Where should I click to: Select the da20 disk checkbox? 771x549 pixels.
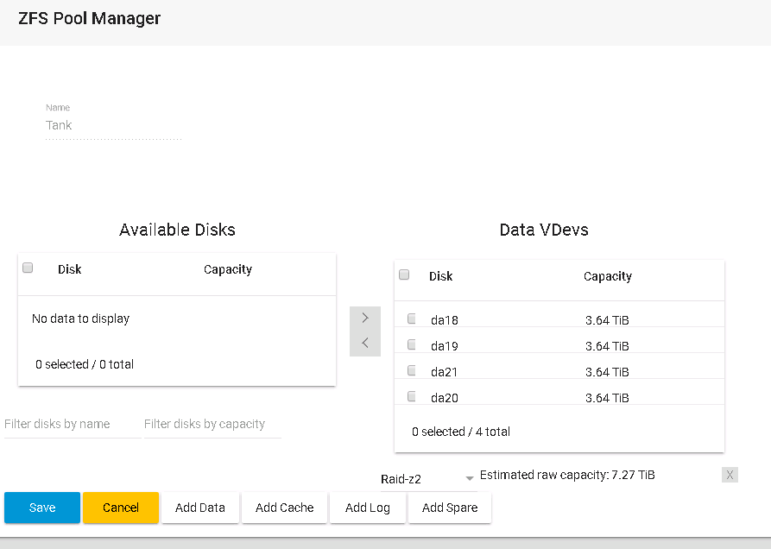click(x=412, y=396)
